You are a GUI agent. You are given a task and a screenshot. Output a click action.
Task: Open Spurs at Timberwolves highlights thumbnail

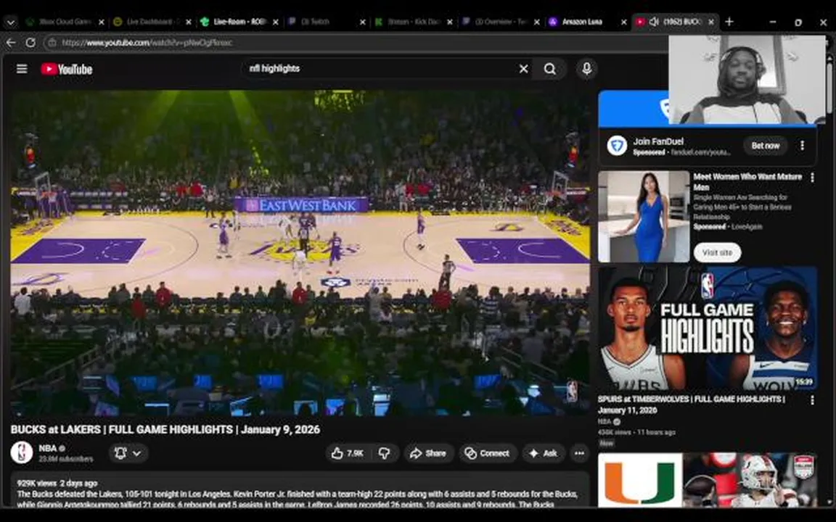[x=708, y=328]
